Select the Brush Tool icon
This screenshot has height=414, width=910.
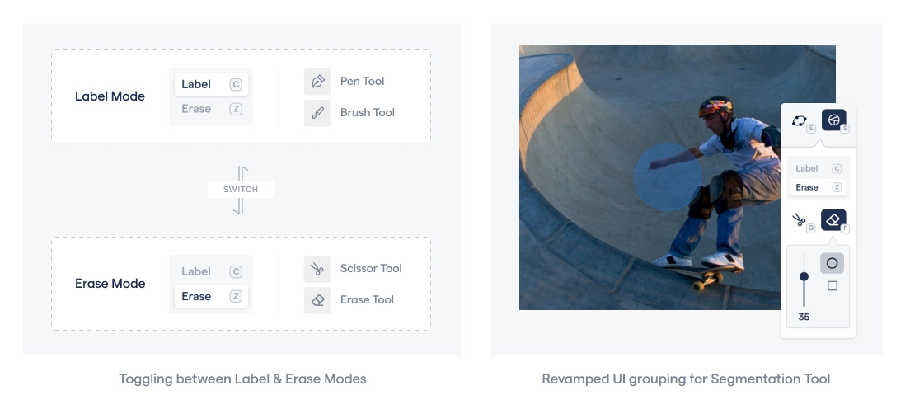pos(317,113)
